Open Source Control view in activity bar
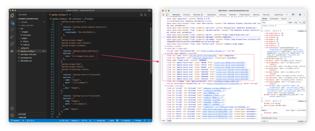 pos(12,23)
